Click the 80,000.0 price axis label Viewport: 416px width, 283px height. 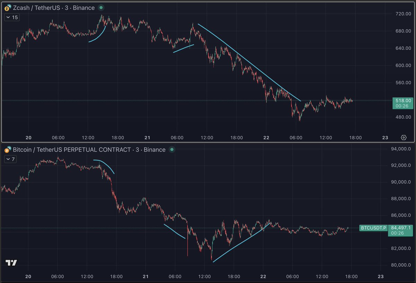click(x=401, y=265)
